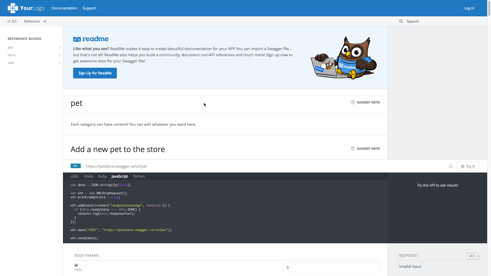The image size is (491, 276).
Task: Click the POST method badge
Action: click(x=75, y=166)
